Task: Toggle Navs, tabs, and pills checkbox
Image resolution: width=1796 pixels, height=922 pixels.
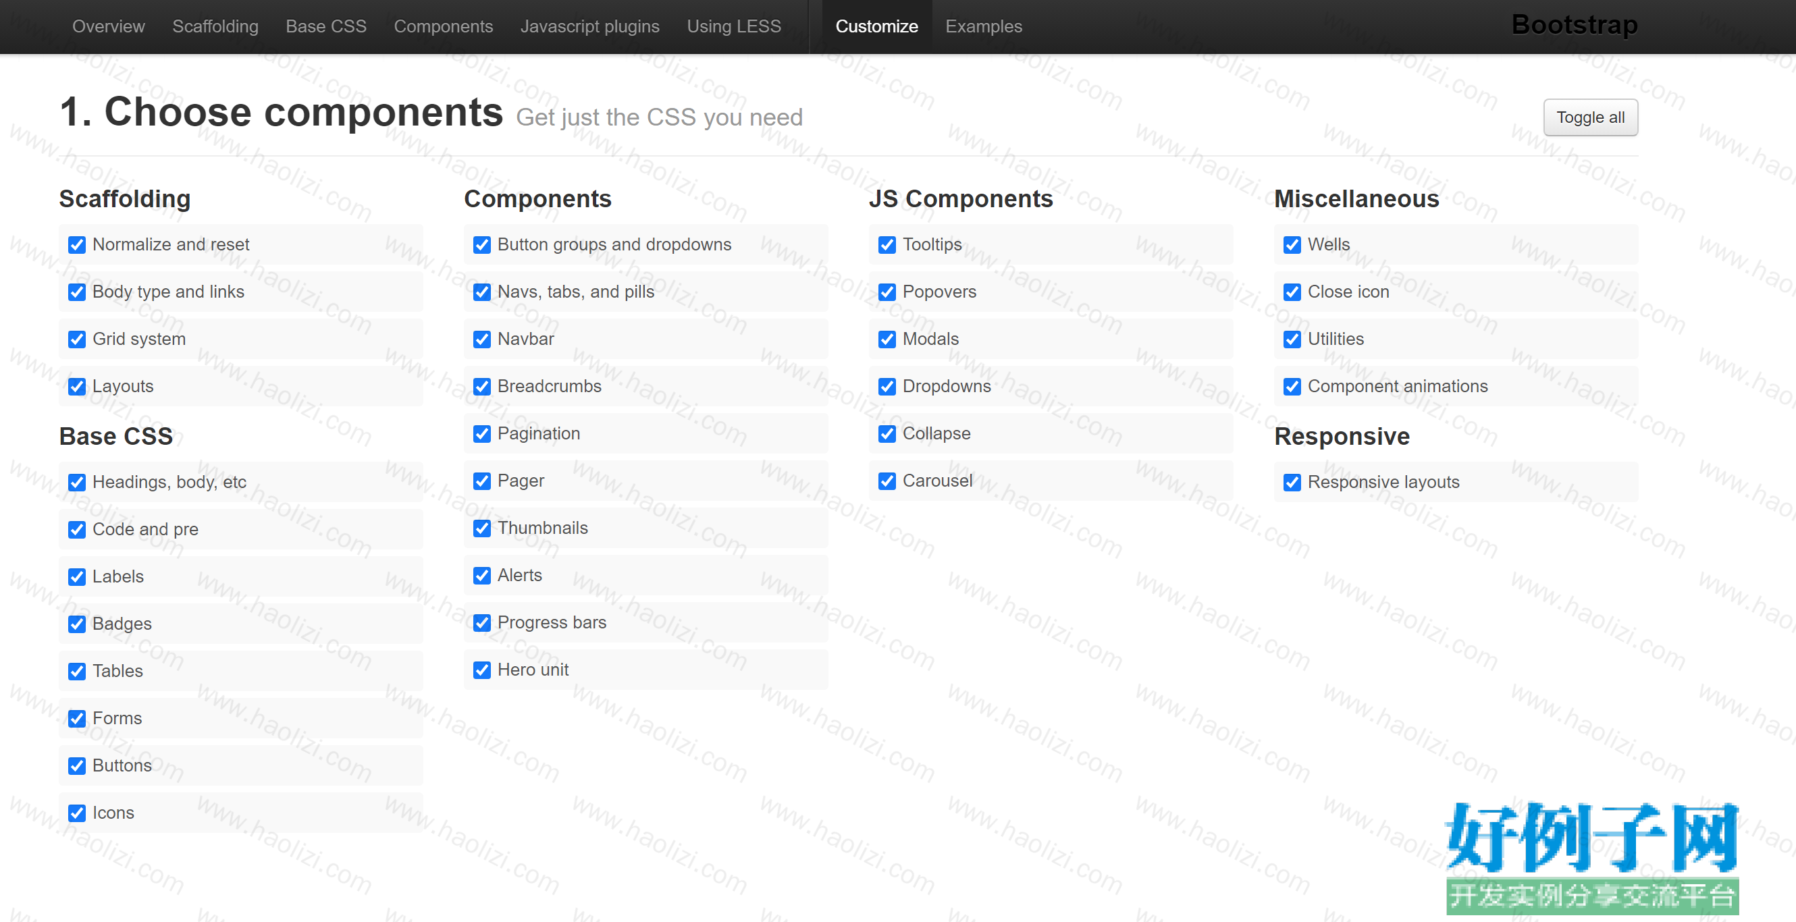Action: coord(482,293)
